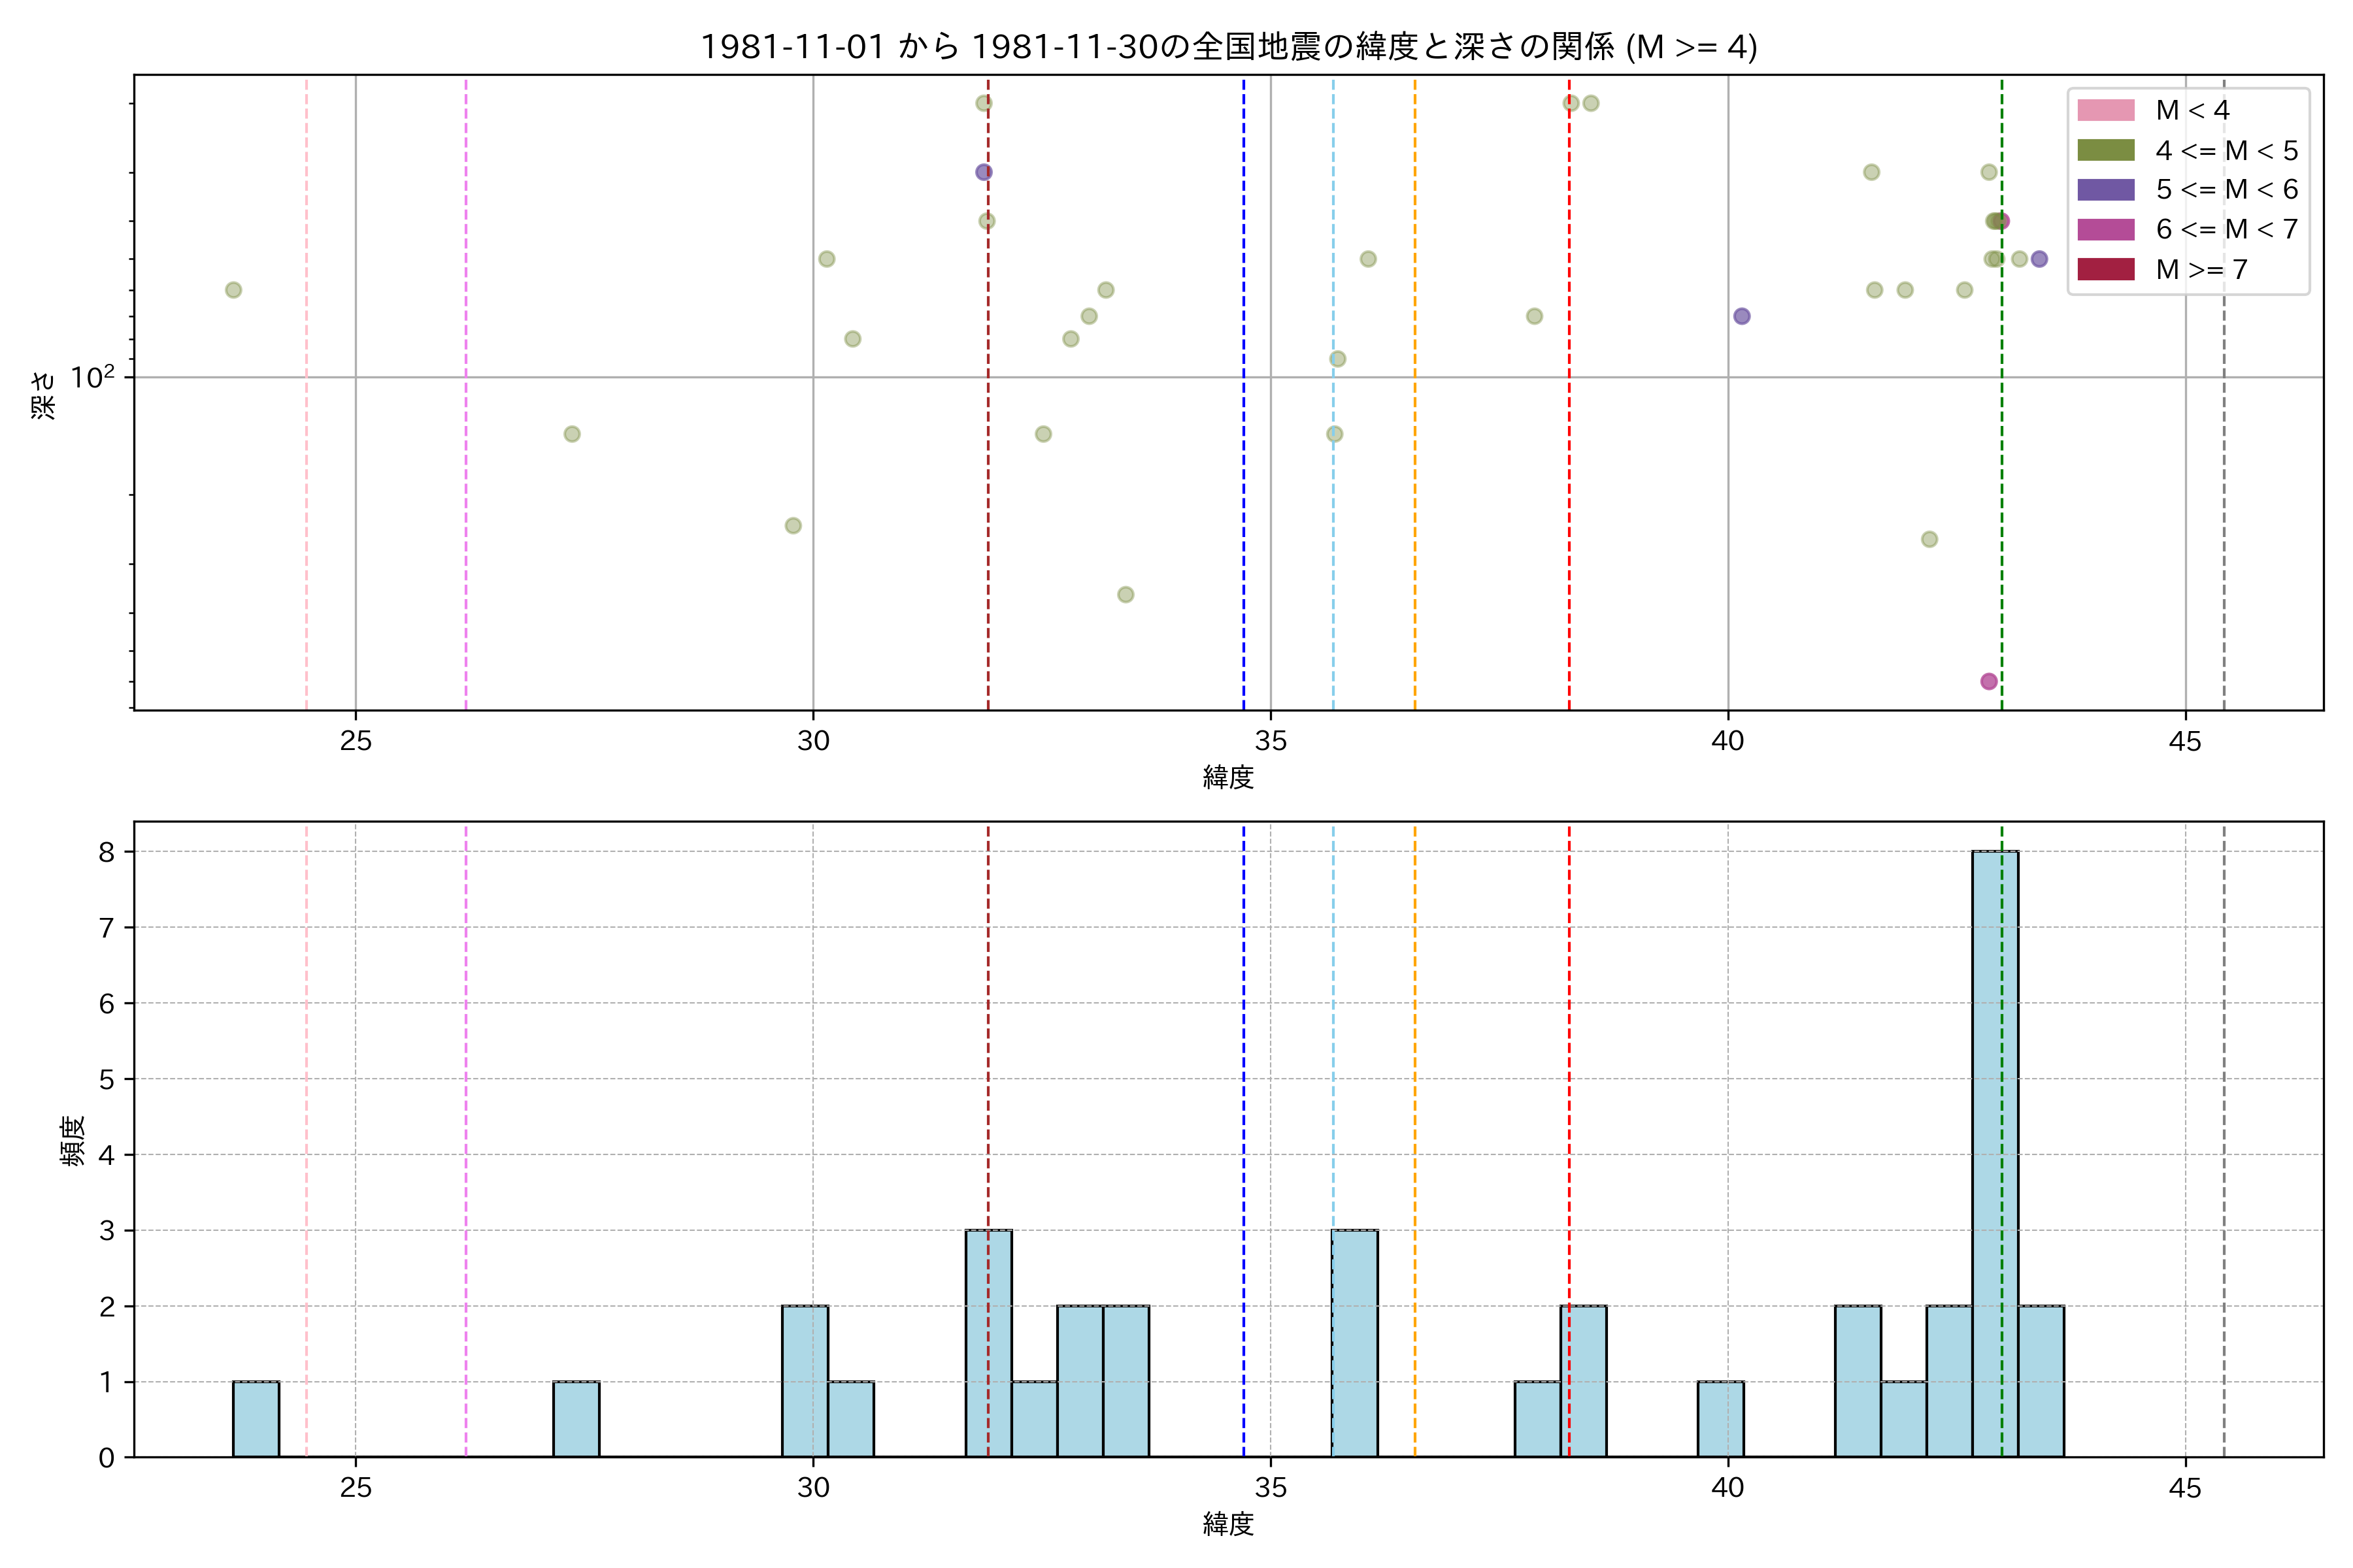Click the 10² tick label on the depth axis
This screenshot has height=1568, width=2353.
(x=93, y=378)
